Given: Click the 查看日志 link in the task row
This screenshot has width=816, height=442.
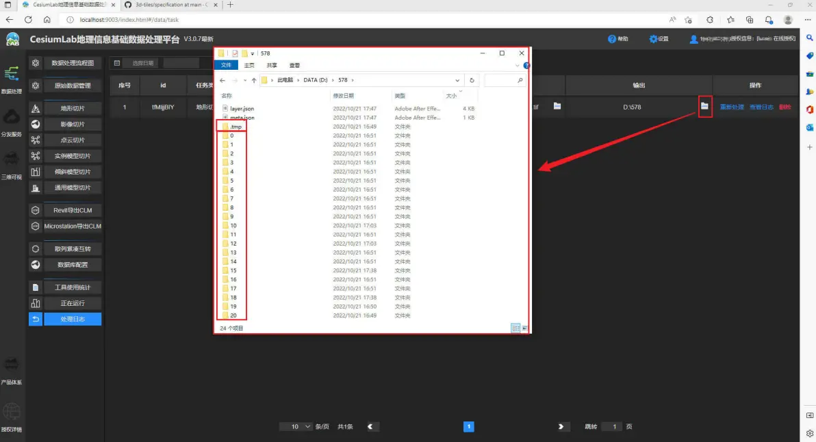Looking at the screenshot, I should (x=761, y=107).
